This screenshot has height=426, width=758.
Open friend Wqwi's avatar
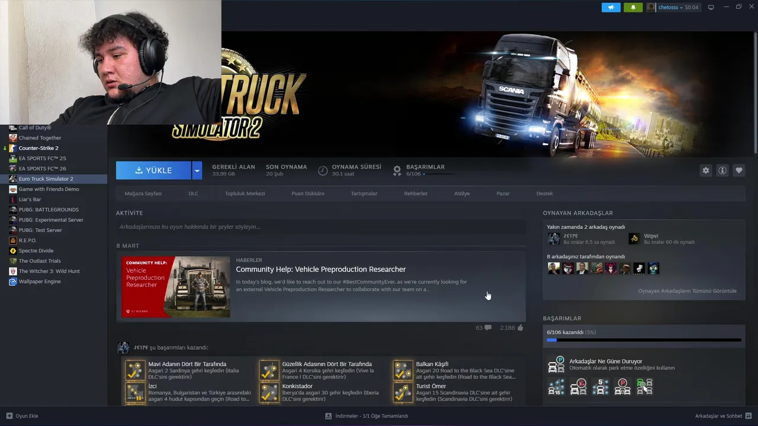tap(634, 238)
